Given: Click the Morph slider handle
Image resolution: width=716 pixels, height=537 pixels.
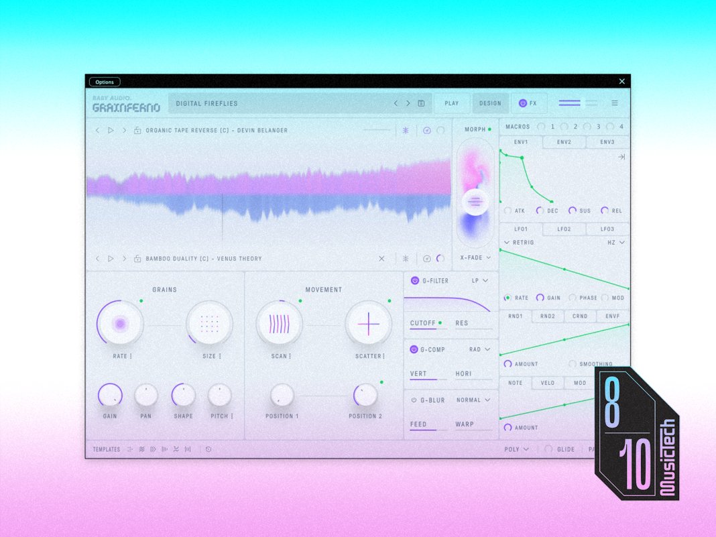Looking at the screenshot, I should (x=475, y=201).
